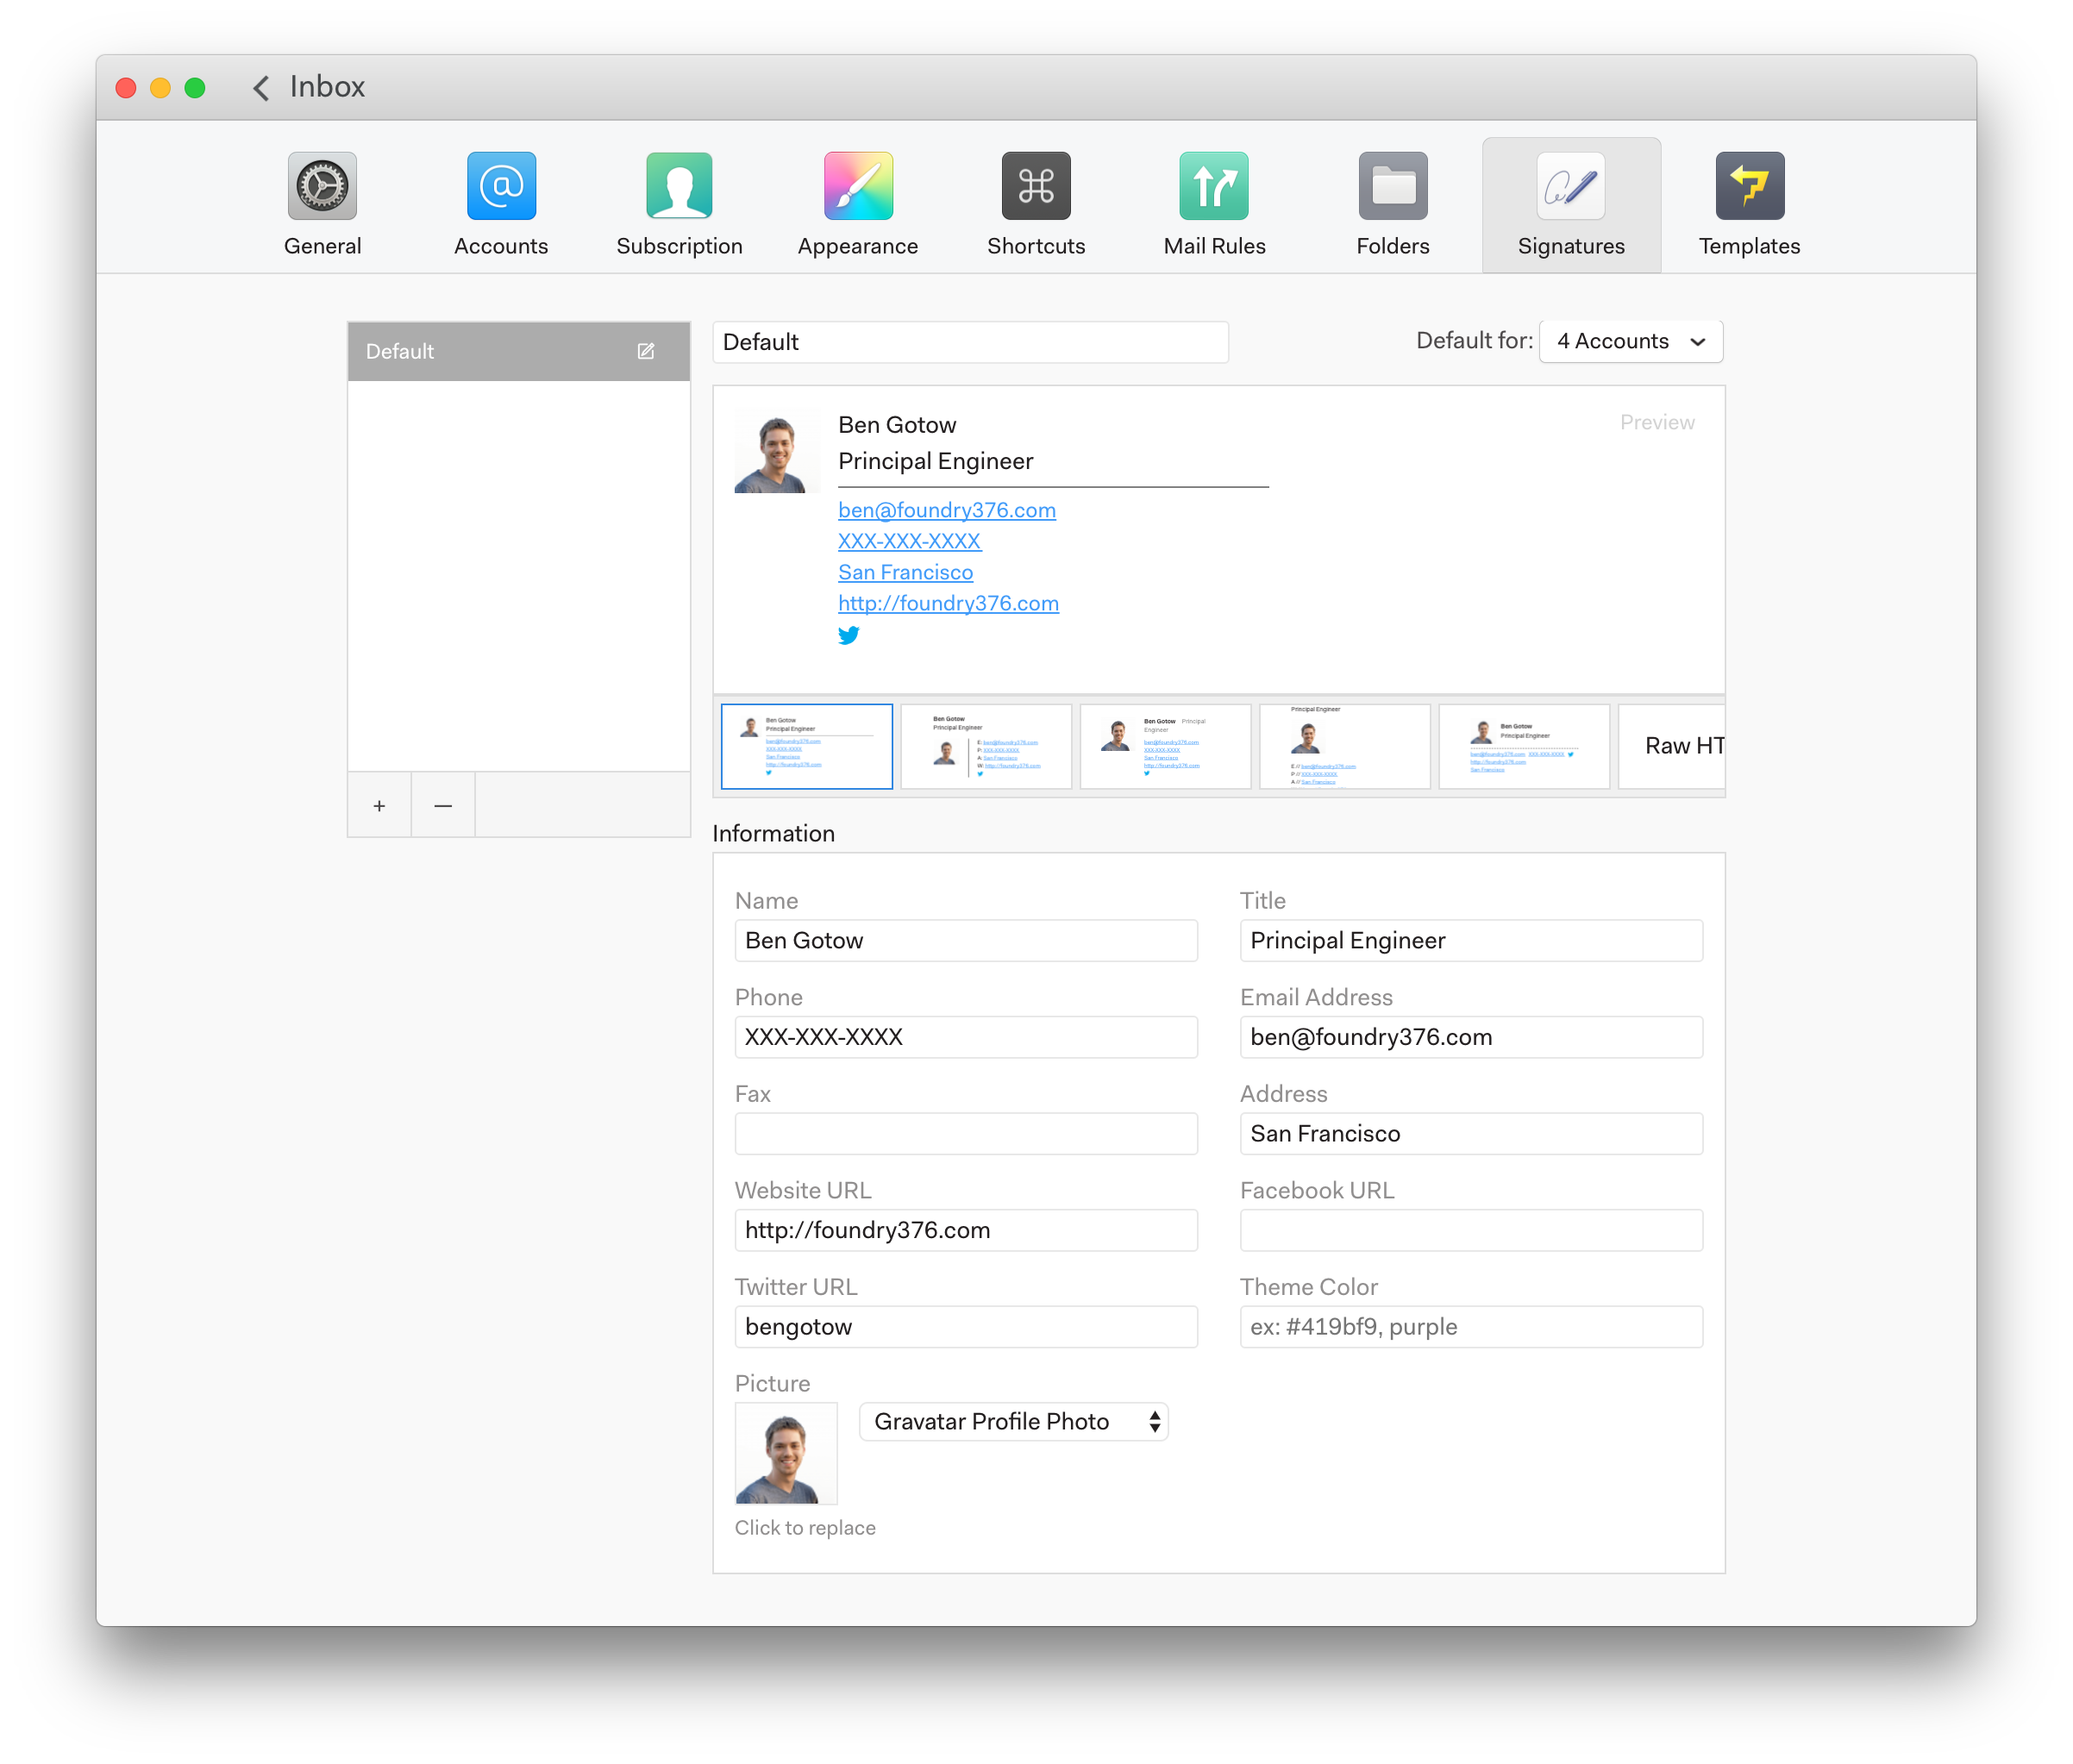
Task: Click the Twitter bird icon in preview
Action: click(848, 635)
